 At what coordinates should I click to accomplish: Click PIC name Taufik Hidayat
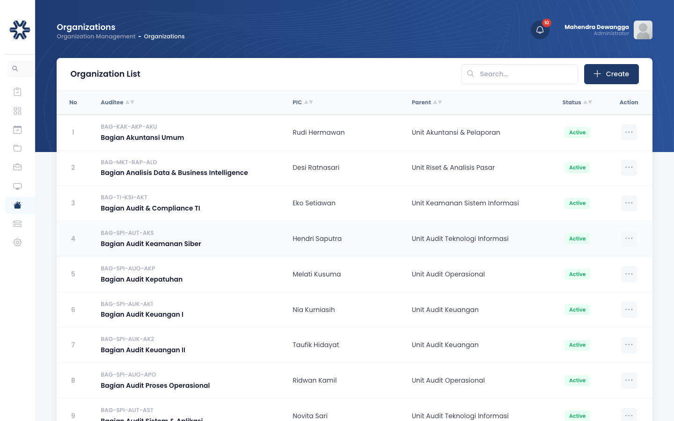click(316, 345)
